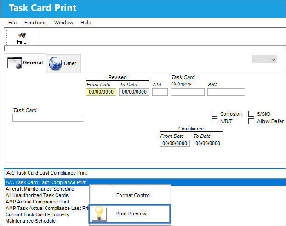Open the Window menu
Image resolution: width=286 pixels, height=226 pixels.
63,23
